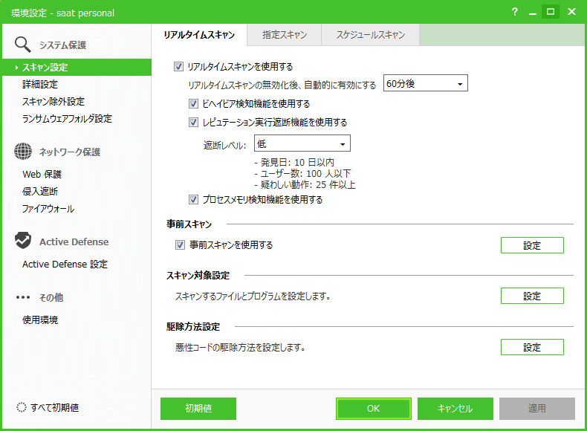The width and height of the screenshot is (587, 431).
Task: Click すべて初期値 link
Action: pyautogui.click(x=55, y=407)
